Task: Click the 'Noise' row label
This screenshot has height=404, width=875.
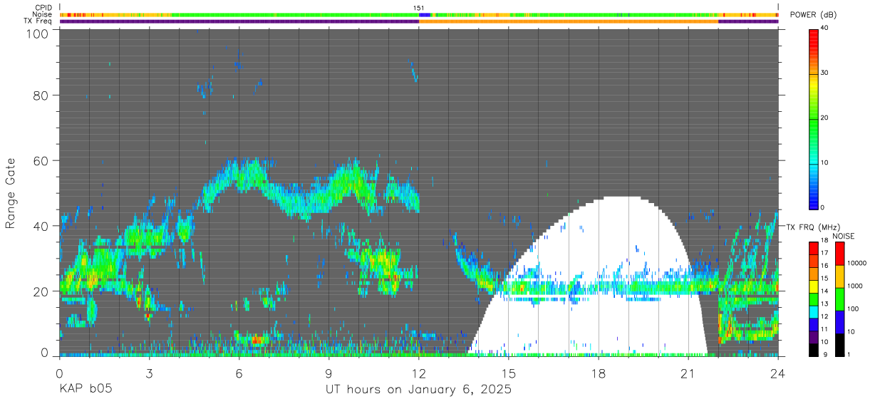Action: [43, 14]
